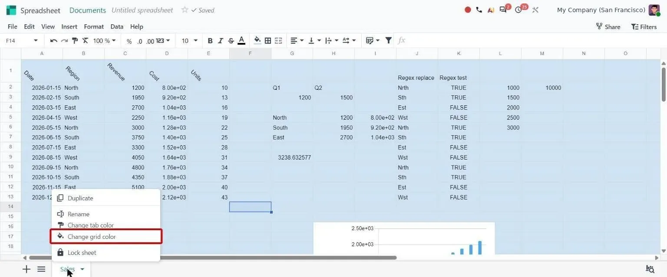Open the View menu
This screenshot has height=277, width=667.
pyautogui.click(x=48, y=26)
